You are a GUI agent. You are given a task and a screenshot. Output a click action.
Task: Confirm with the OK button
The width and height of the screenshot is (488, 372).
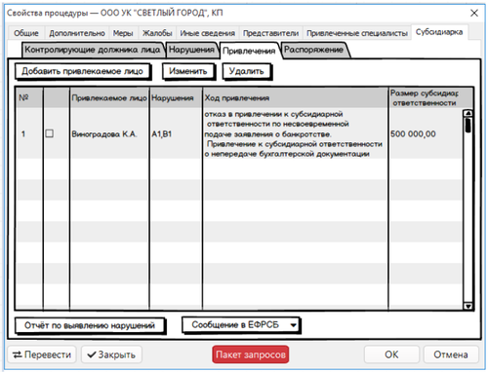coord(391,354)
